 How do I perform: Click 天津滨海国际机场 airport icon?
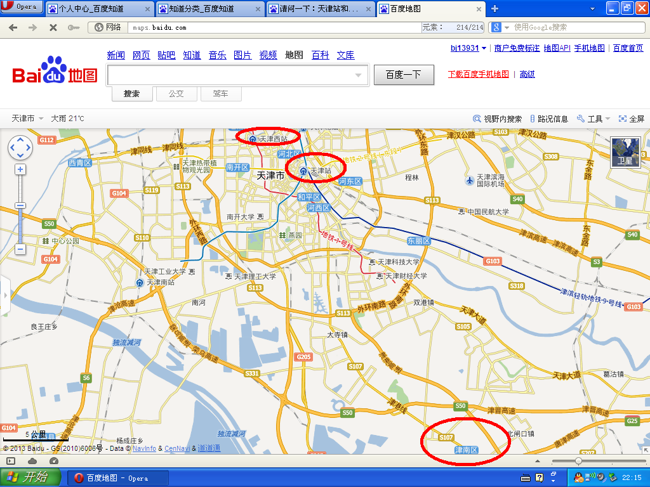[x=470, y=181]
